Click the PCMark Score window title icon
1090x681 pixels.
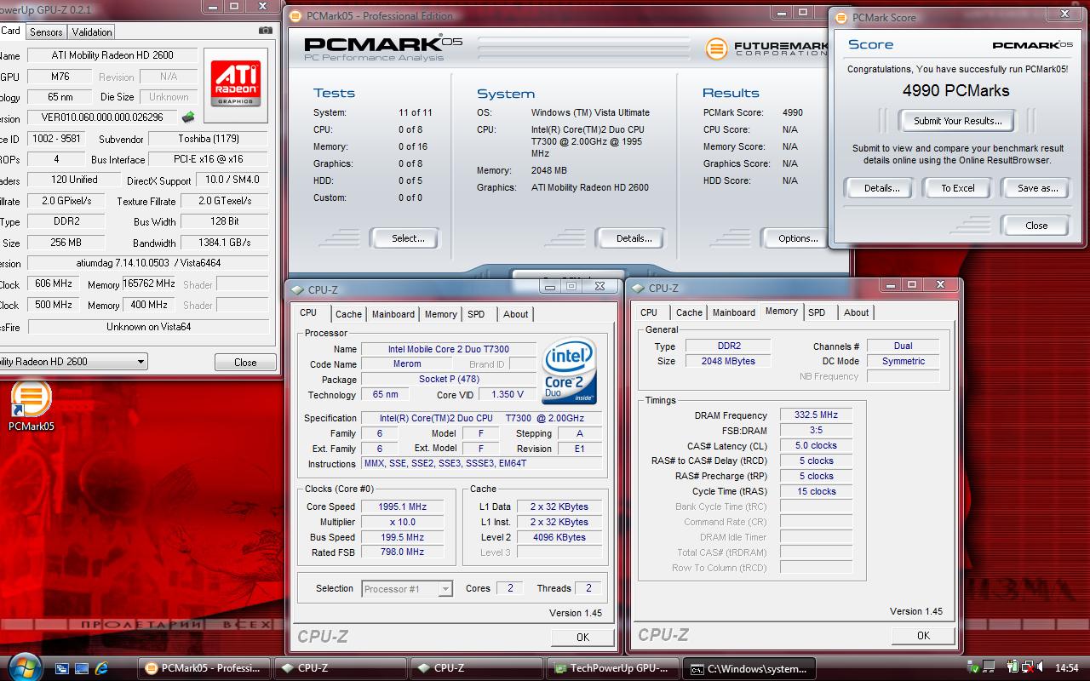841,17
